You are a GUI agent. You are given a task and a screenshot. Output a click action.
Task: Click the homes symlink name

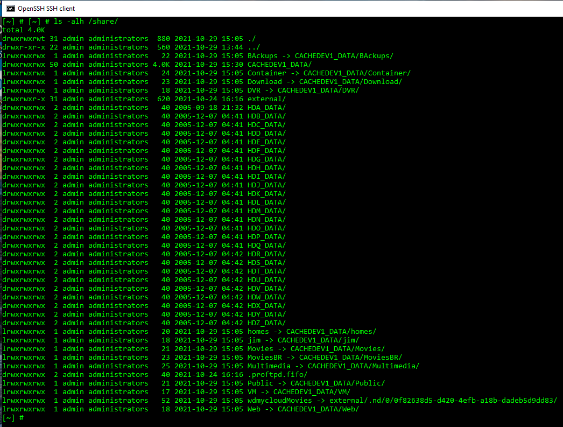click(x=258, y=332)
